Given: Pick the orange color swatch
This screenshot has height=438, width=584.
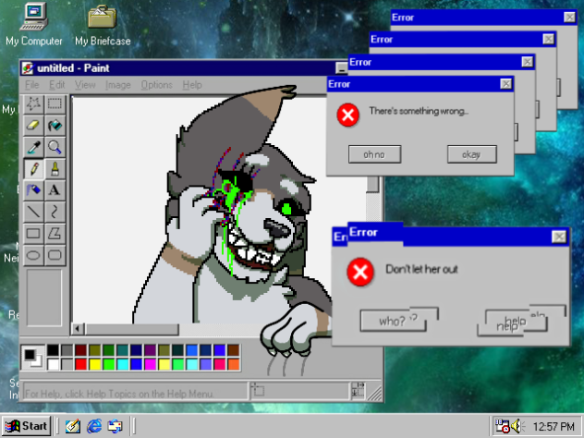Looking at the screenshot, I should [x=234, y=364].
